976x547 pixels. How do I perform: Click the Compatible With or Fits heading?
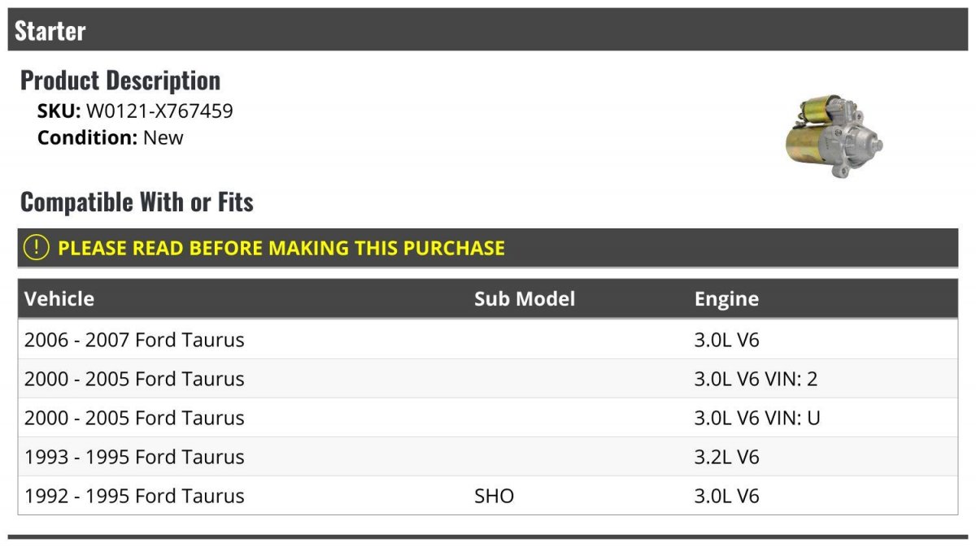137,202
